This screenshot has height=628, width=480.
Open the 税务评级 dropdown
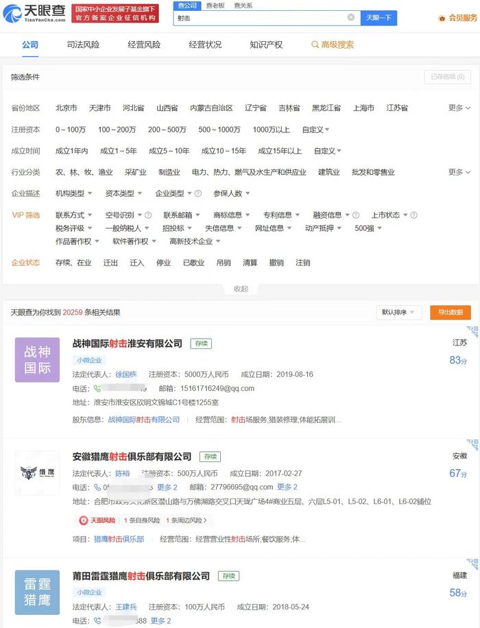coord(73,228)
